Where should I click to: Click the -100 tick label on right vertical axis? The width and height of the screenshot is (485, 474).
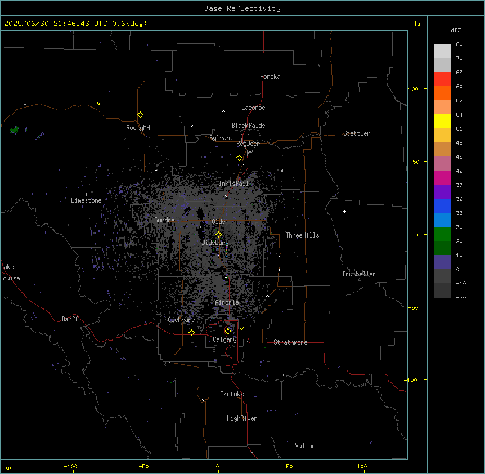coord(412,380)
